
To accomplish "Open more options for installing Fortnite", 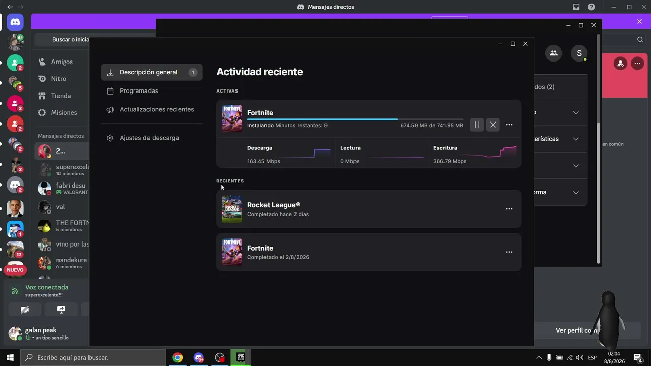I will point(509,125).
